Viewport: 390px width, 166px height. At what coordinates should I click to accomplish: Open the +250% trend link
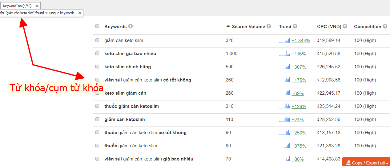pyautogui.click(x=299, y=133)
